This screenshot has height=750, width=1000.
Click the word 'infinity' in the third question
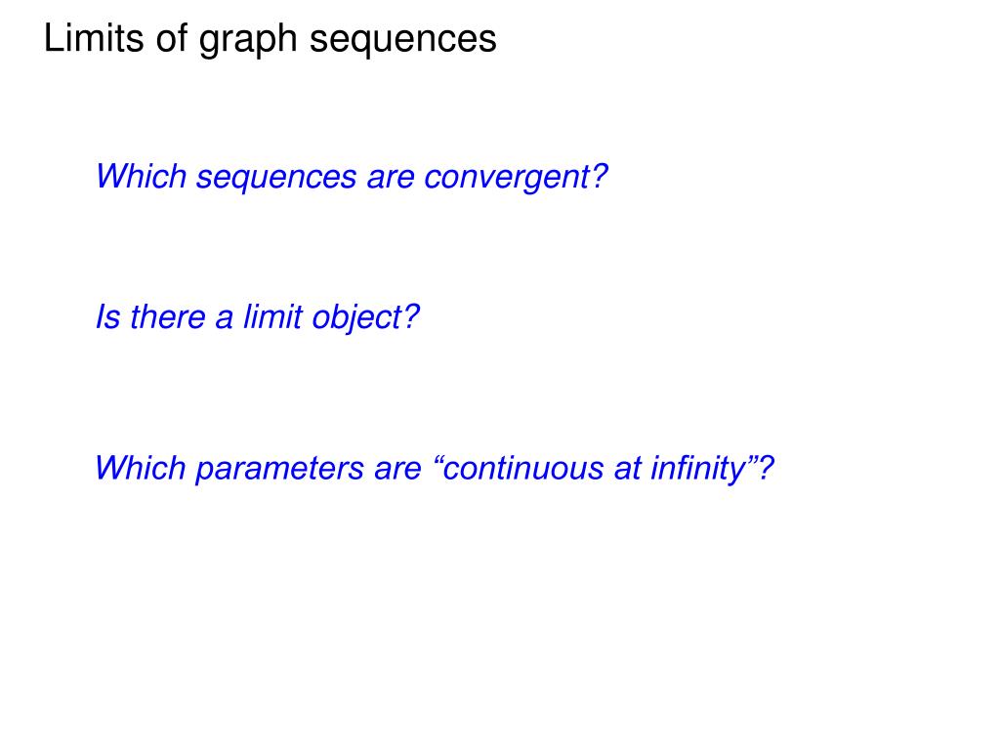(x=697, y=469)
